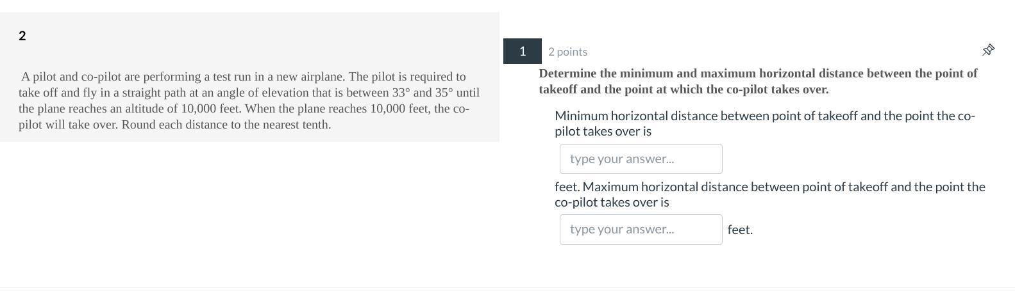The image size is (1015, 291).
Task: Click "Round each distance to the nearest tenth"
Action: (x=226, y=125)
